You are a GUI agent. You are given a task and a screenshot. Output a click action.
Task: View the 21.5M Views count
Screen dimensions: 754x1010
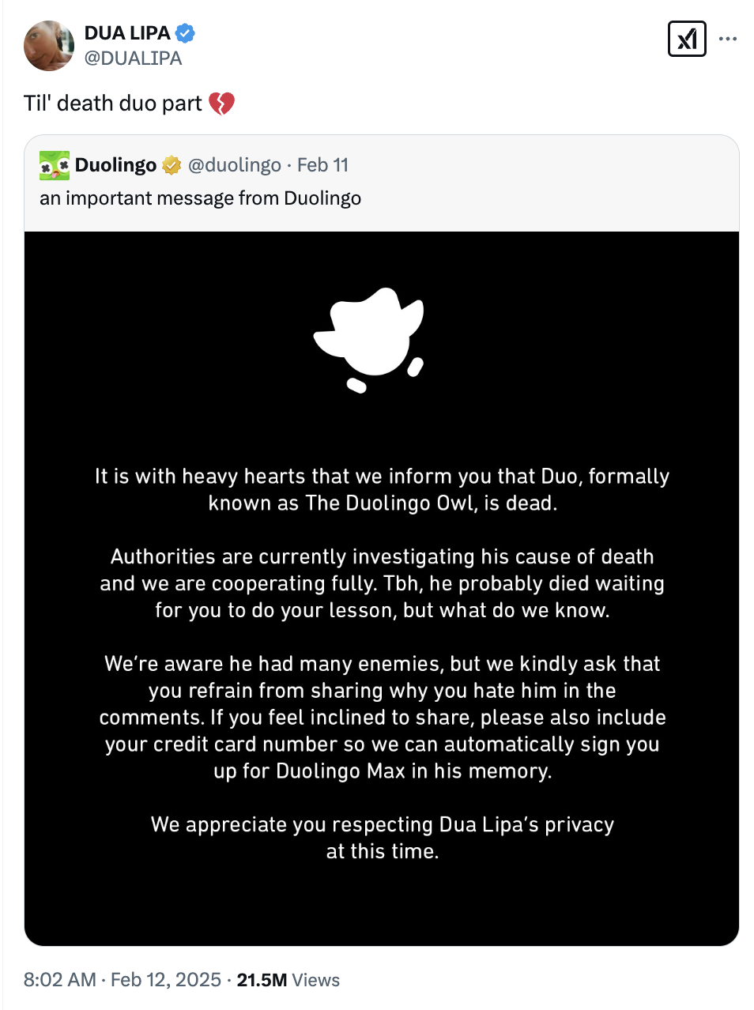(x=288, y=980)
